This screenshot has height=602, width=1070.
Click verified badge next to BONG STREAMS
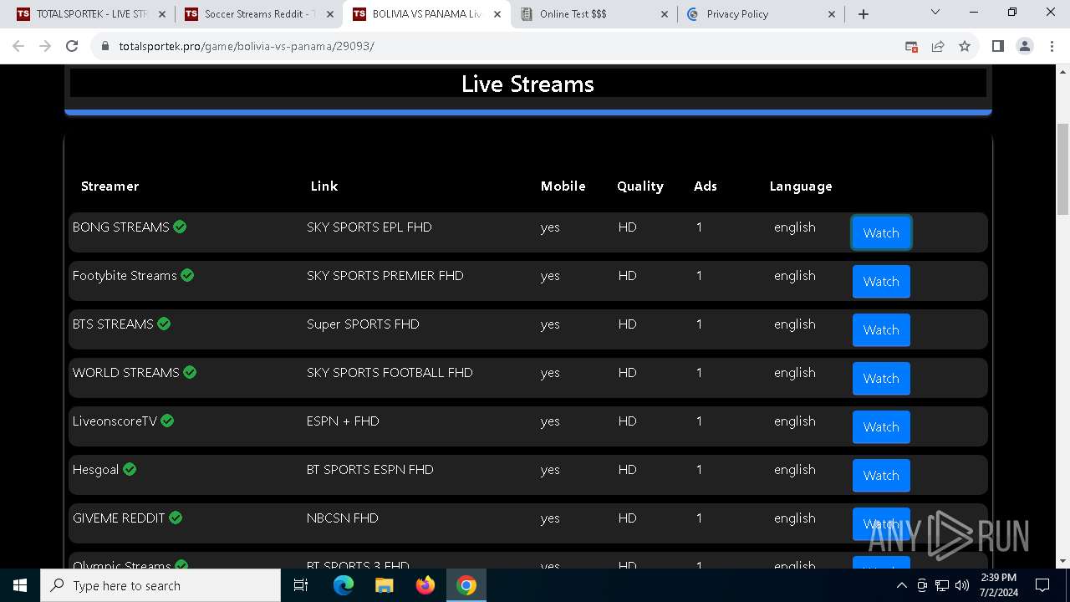180,227
